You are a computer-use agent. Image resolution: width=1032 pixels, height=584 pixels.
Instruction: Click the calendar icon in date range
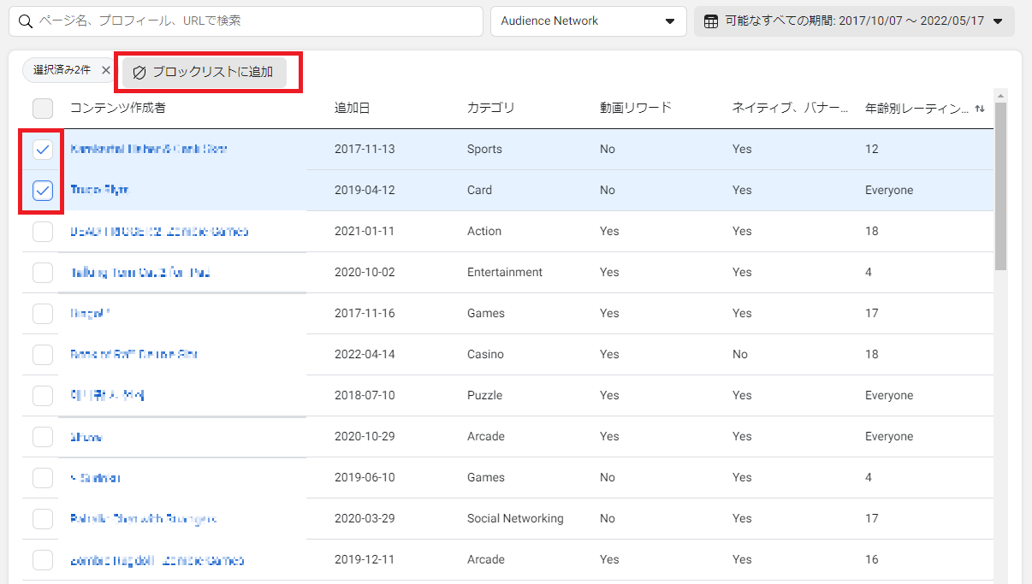pyautogui.click(x=710, y=21)
